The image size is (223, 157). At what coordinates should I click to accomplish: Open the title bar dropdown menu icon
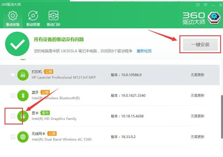205,5
